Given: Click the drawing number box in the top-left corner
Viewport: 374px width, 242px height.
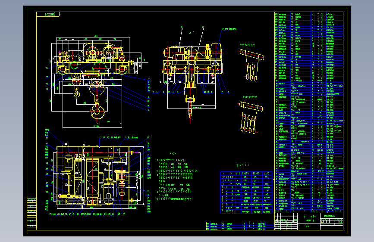Looking at the screenshot, I should point(48,14).
